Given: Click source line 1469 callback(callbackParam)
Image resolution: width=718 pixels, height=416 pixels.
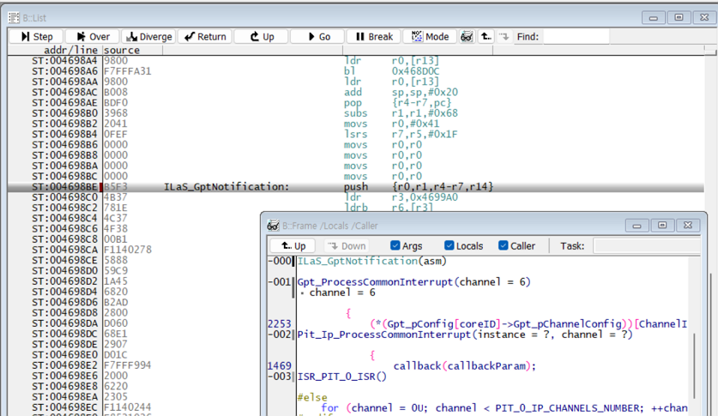Looking at the screenshot, I should coord(464,366).
